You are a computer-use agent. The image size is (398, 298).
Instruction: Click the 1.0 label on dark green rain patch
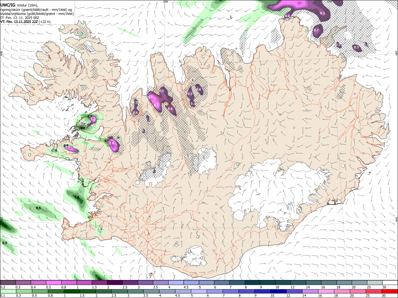tap(77, 197)
